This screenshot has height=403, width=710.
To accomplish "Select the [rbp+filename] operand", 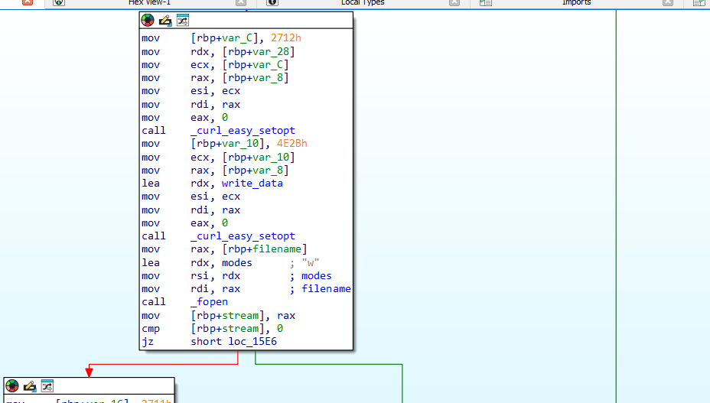I will tap(265, 249).
